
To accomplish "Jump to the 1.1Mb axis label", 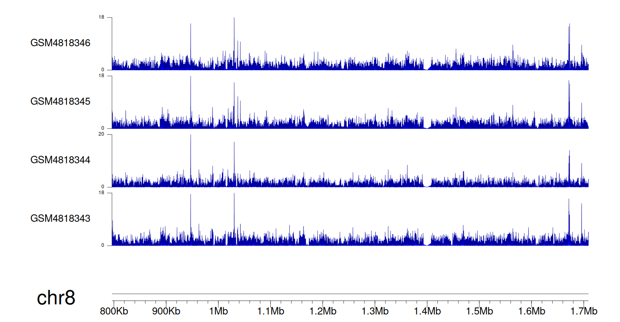I will pyautogui.click(x=270, y=311).
